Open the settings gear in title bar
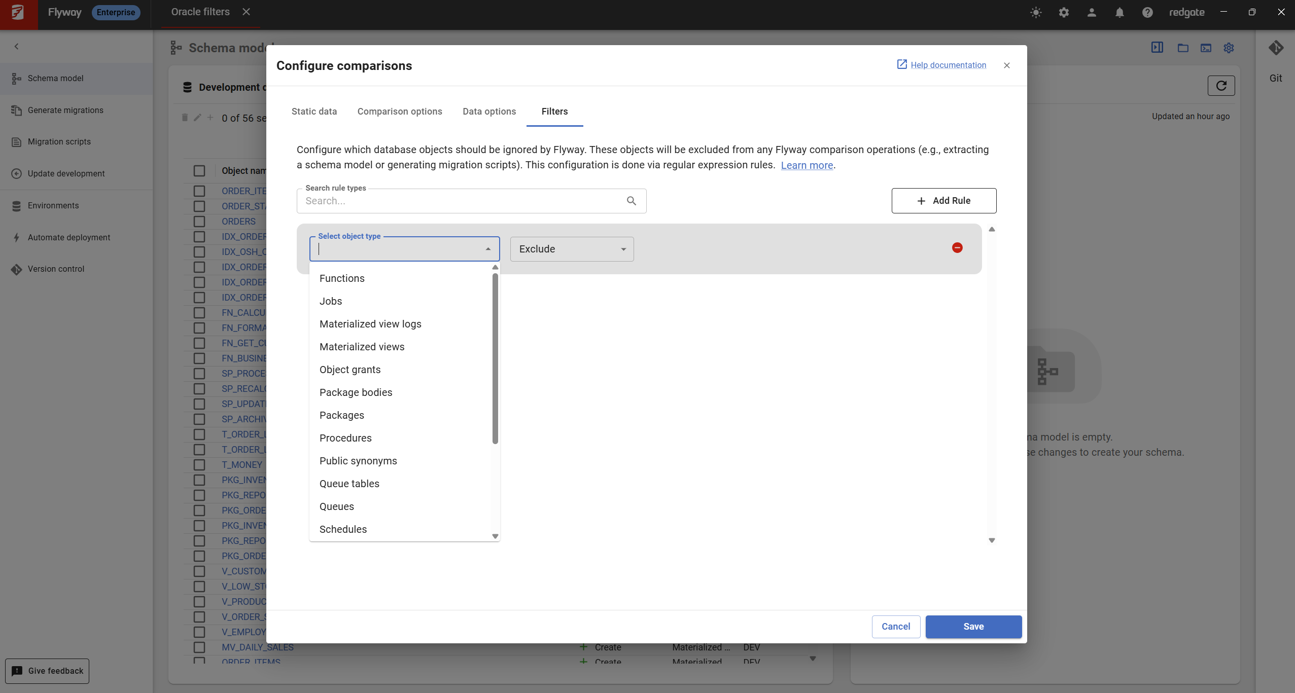Screen dimensions: 1295x693 (x=1064, y=12)
